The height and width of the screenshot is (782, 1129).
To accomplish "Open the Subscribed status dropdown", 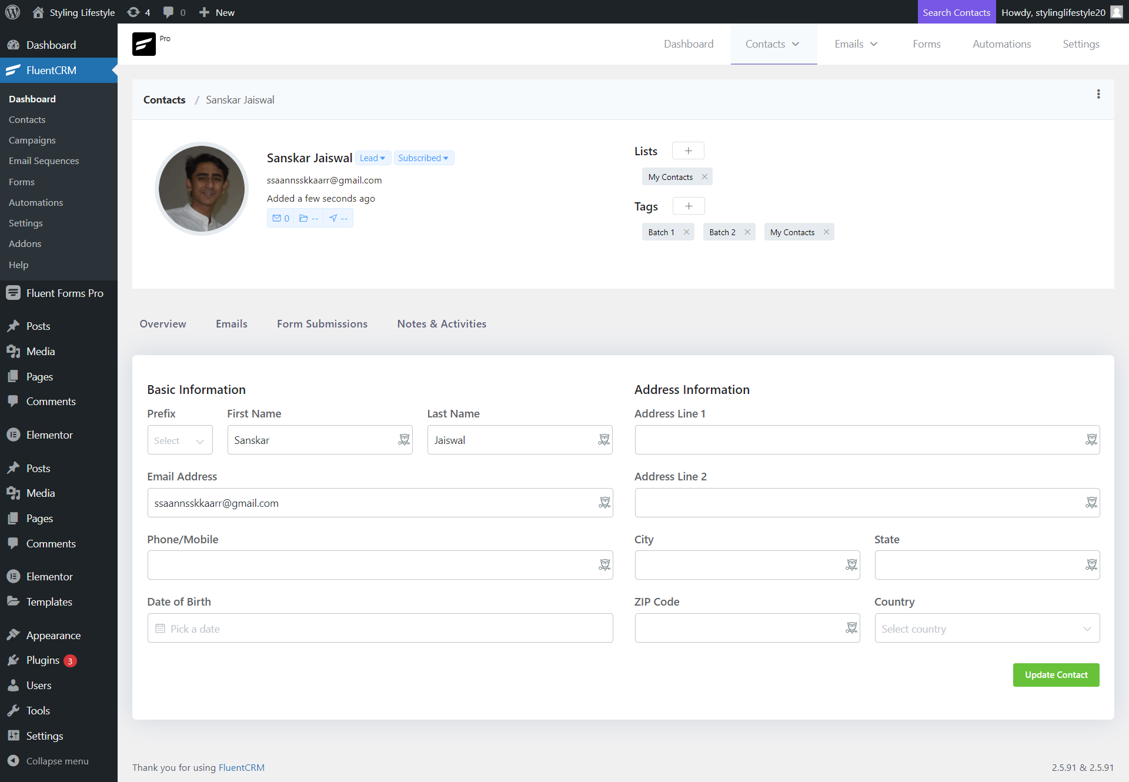I will click(423, 158).
